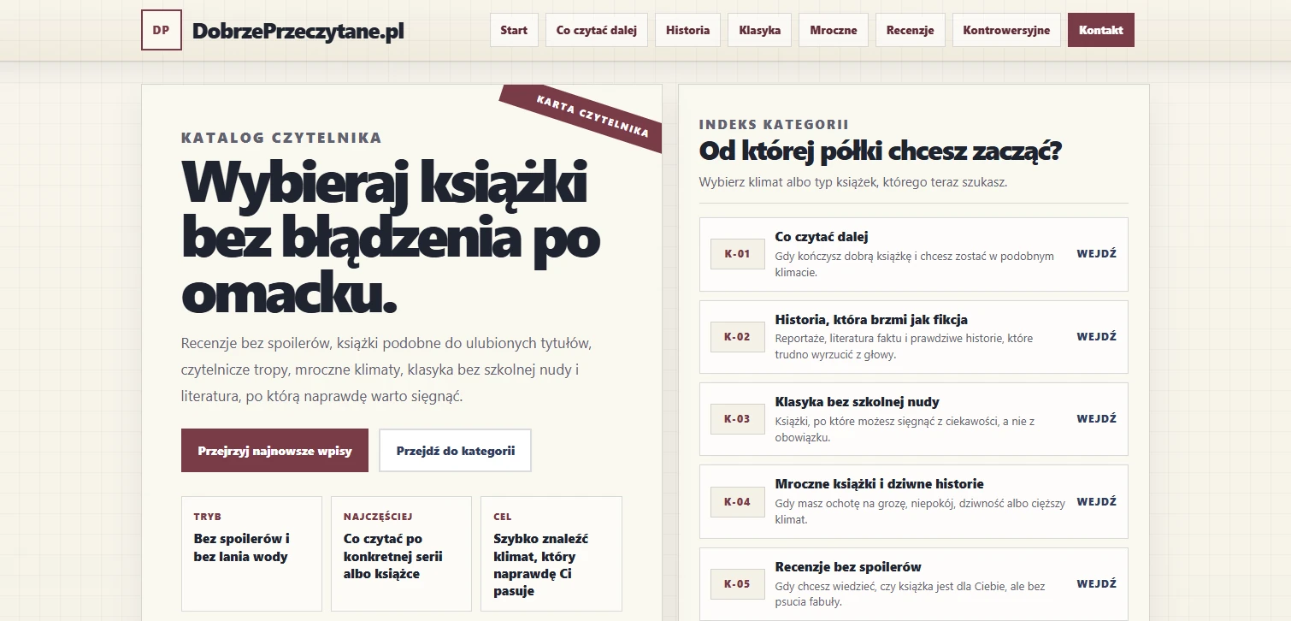Click WEJDŹ for Mroczne książki
The width and height of the screenshot is (1291, 621).
point(1096,502)
